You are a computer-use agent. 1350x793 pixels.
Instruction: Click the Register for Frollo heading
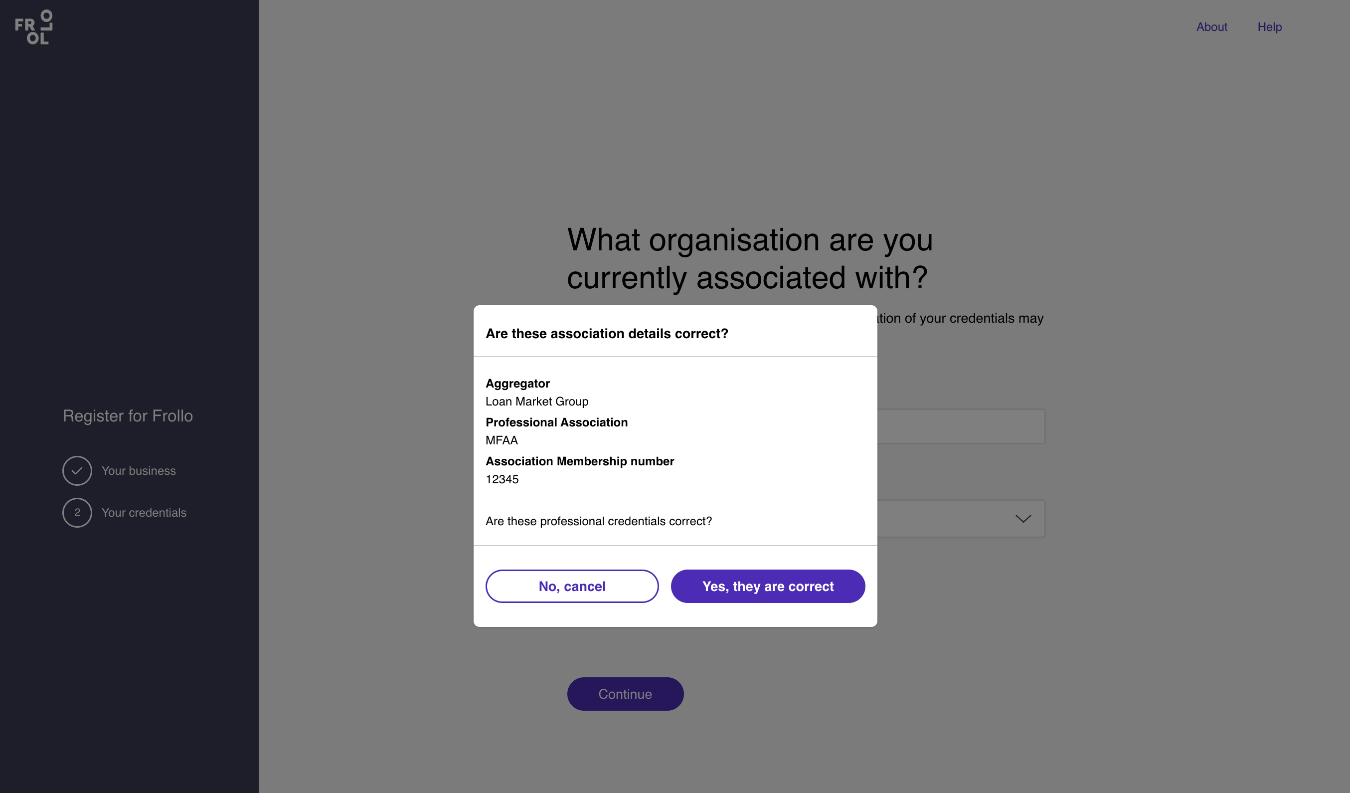[x=128, y=416]
